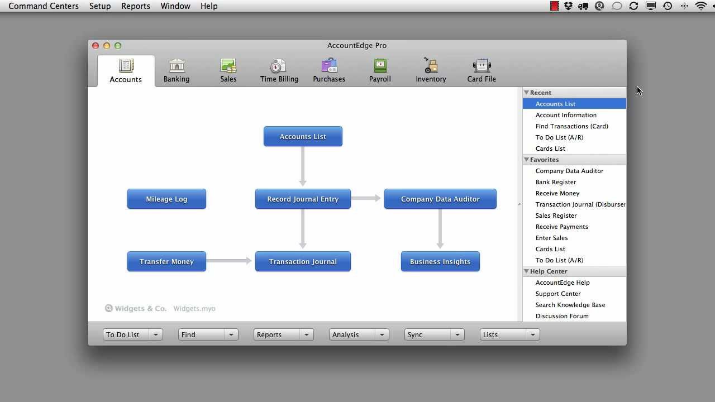Open the To Do List dropdown
Viewport: 715px width, 402px height.
click(x=133, y=334)
